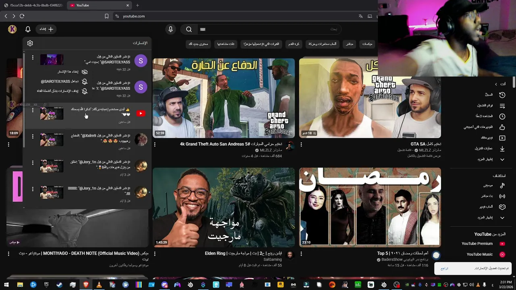Select the كرة القدم category chip
Image resolution: width=516 pixels, height=290 pixels.
click(293, 43)
